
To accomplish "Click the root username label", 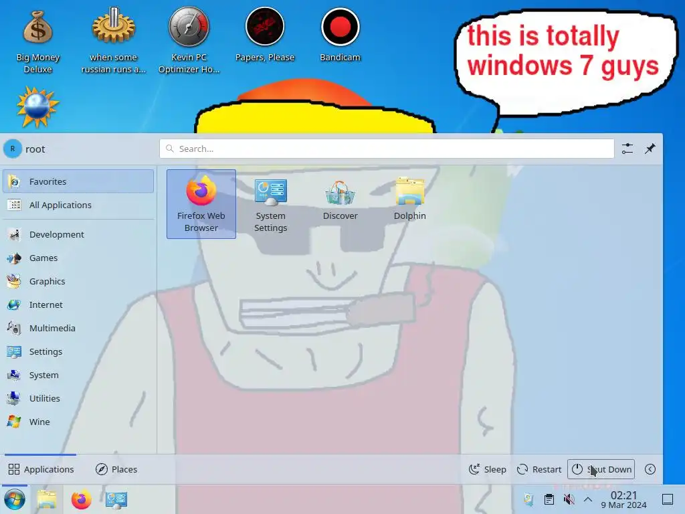I will pyautogui.click(x=35, y=149).
